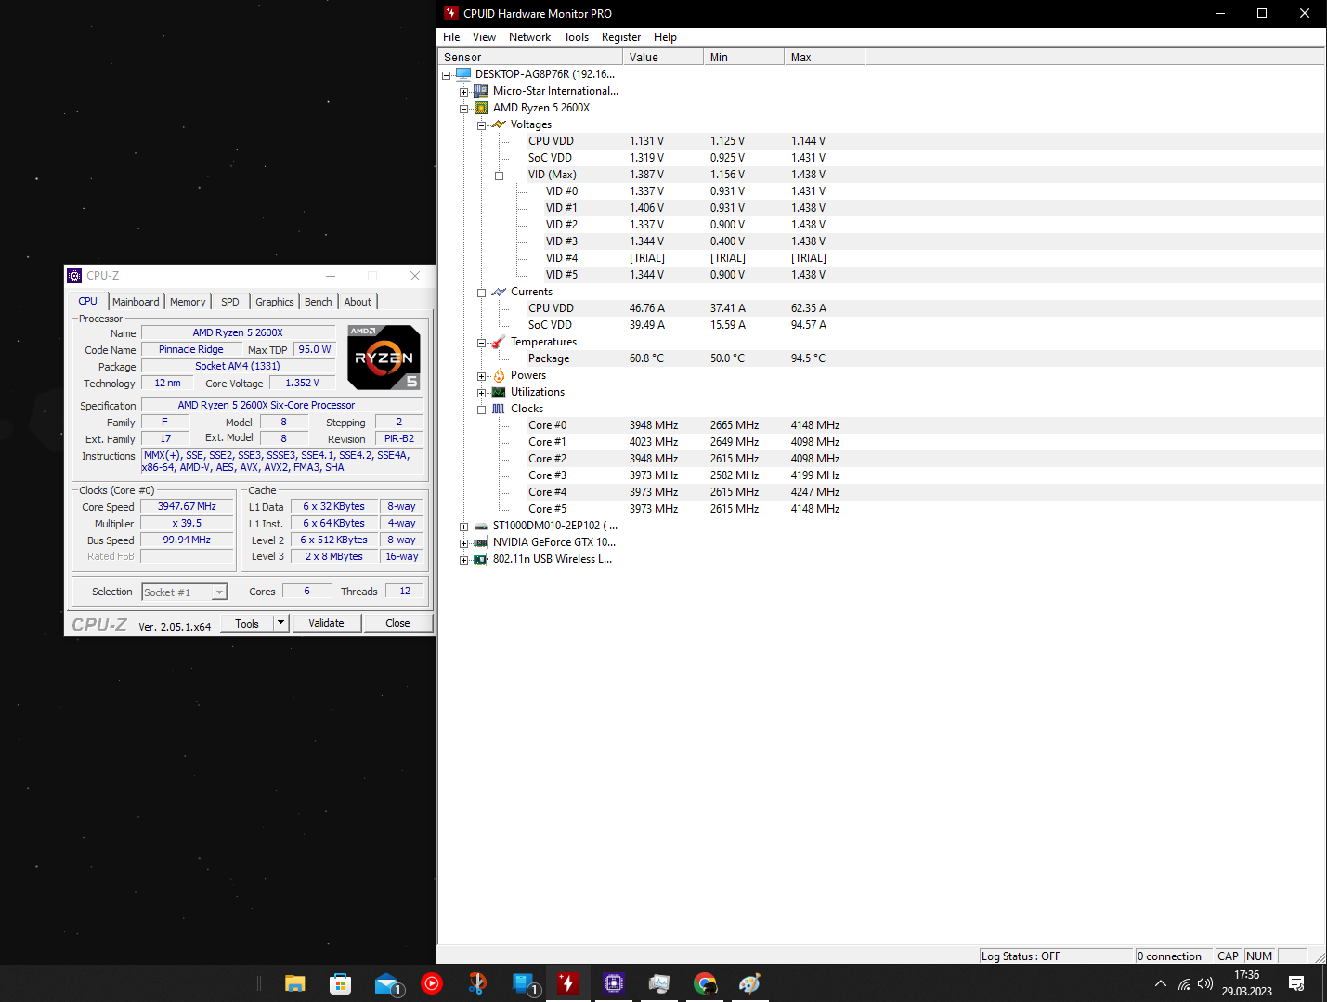Switch to HWMonitor via its taskbar icon
This screenshot has height=1002, width=1327.
[568, 983]
